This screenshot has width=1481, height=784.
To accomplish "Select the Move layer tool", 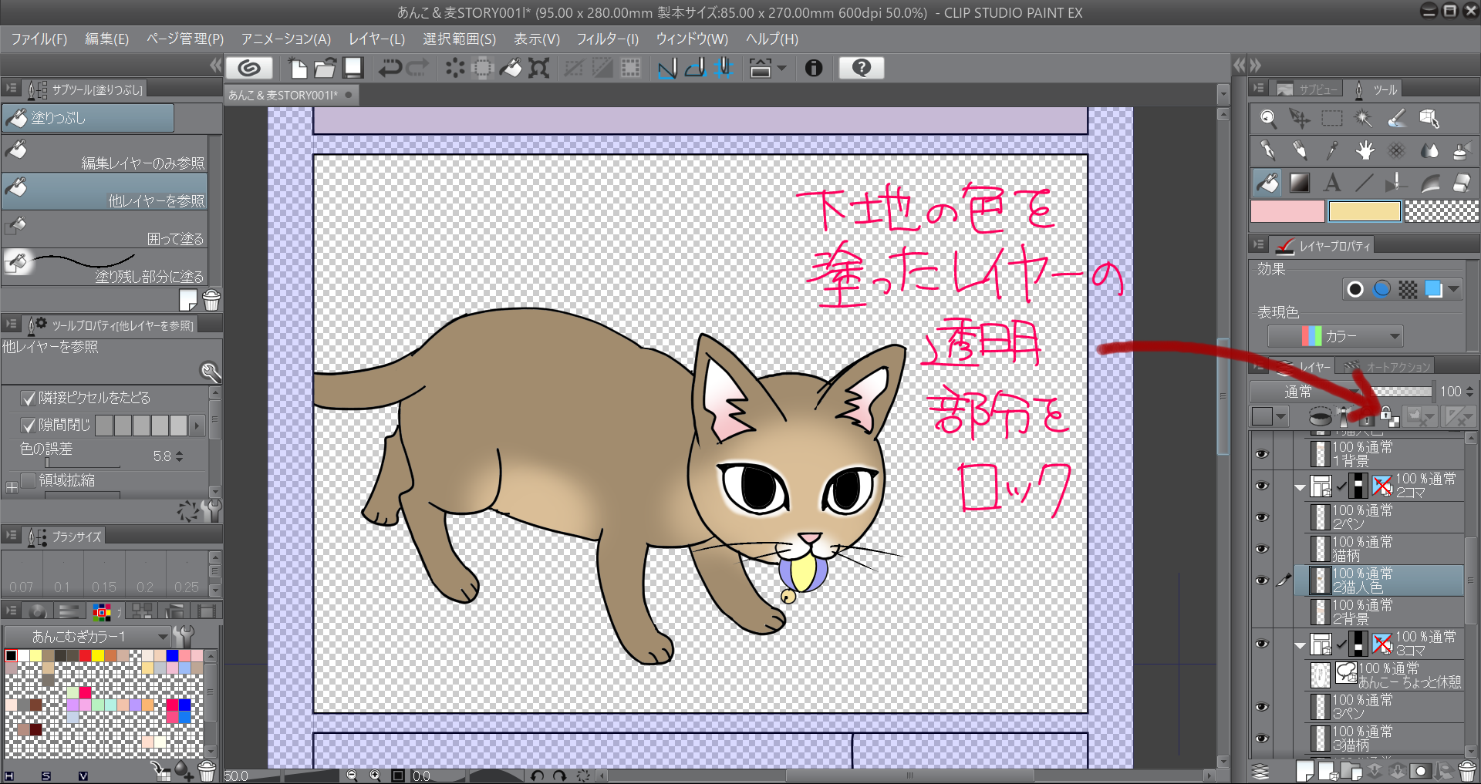I will (x=1300, y=118).
